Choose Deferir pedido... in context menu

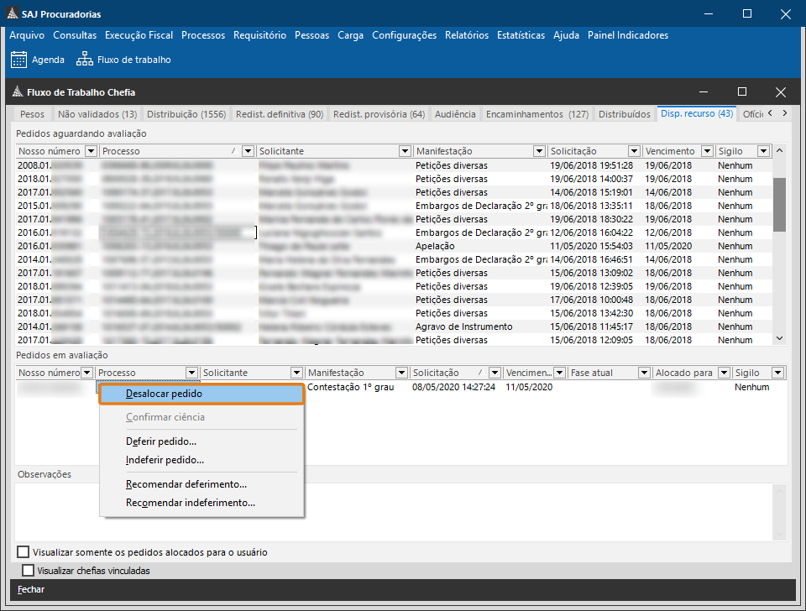click(x=161, y=441)
